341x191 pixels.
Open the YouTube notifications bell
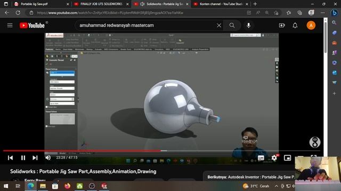295,25
